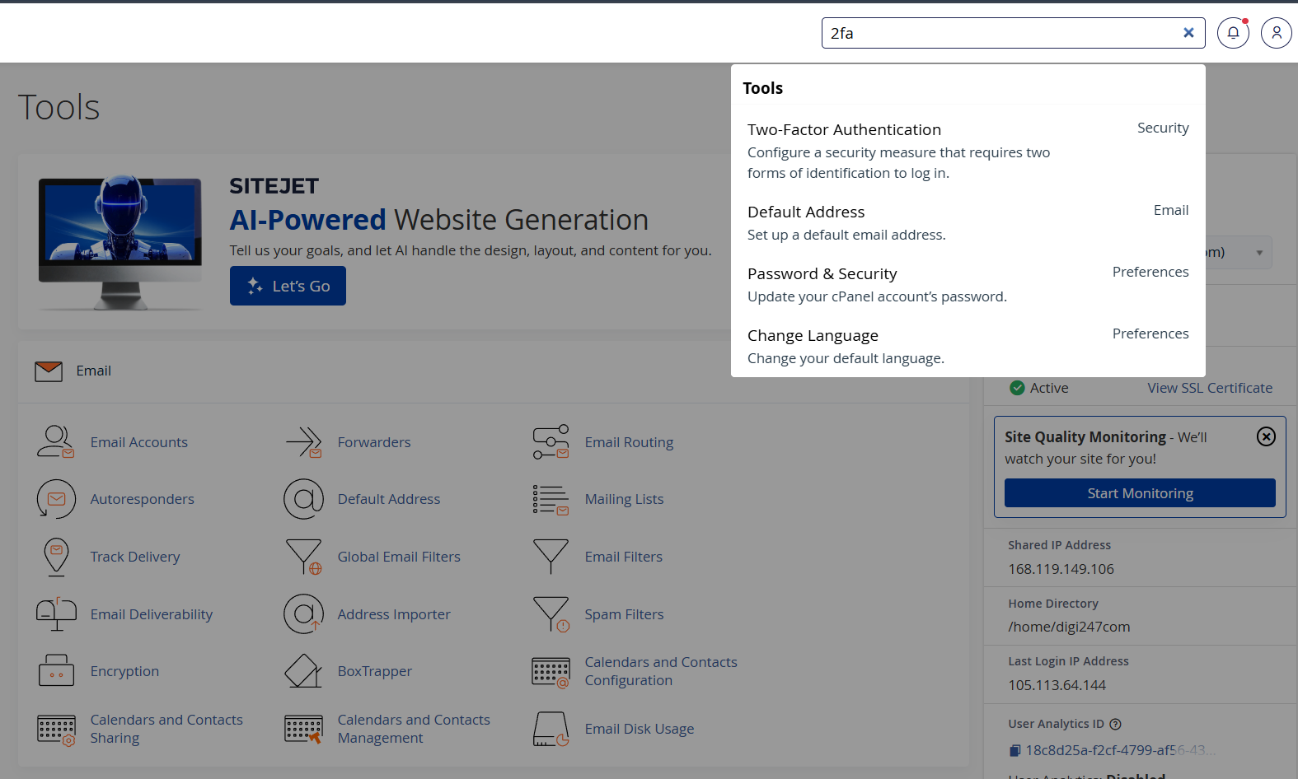
Task: Select Password & Security search result
Action: (x=822, y=274)
